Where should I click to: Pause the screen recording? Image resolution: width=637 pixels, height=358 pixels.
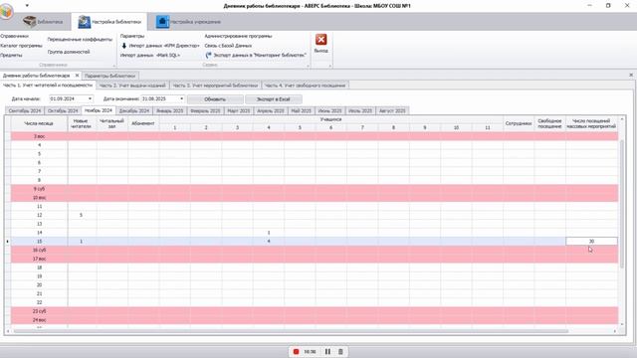pyautogui.click(x=327, y=351)
